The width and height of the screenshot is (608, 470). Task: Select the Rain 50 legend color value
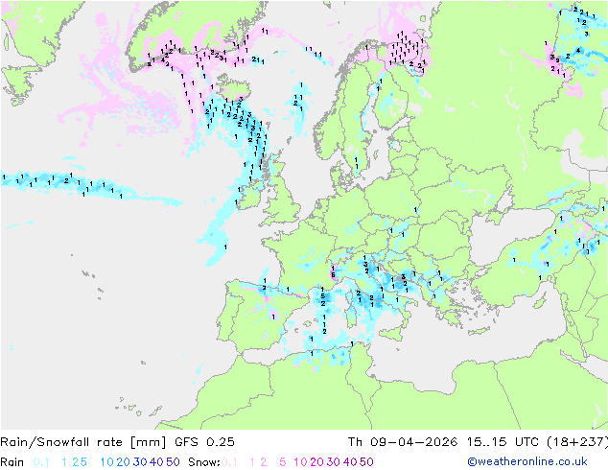coord(173,462)
